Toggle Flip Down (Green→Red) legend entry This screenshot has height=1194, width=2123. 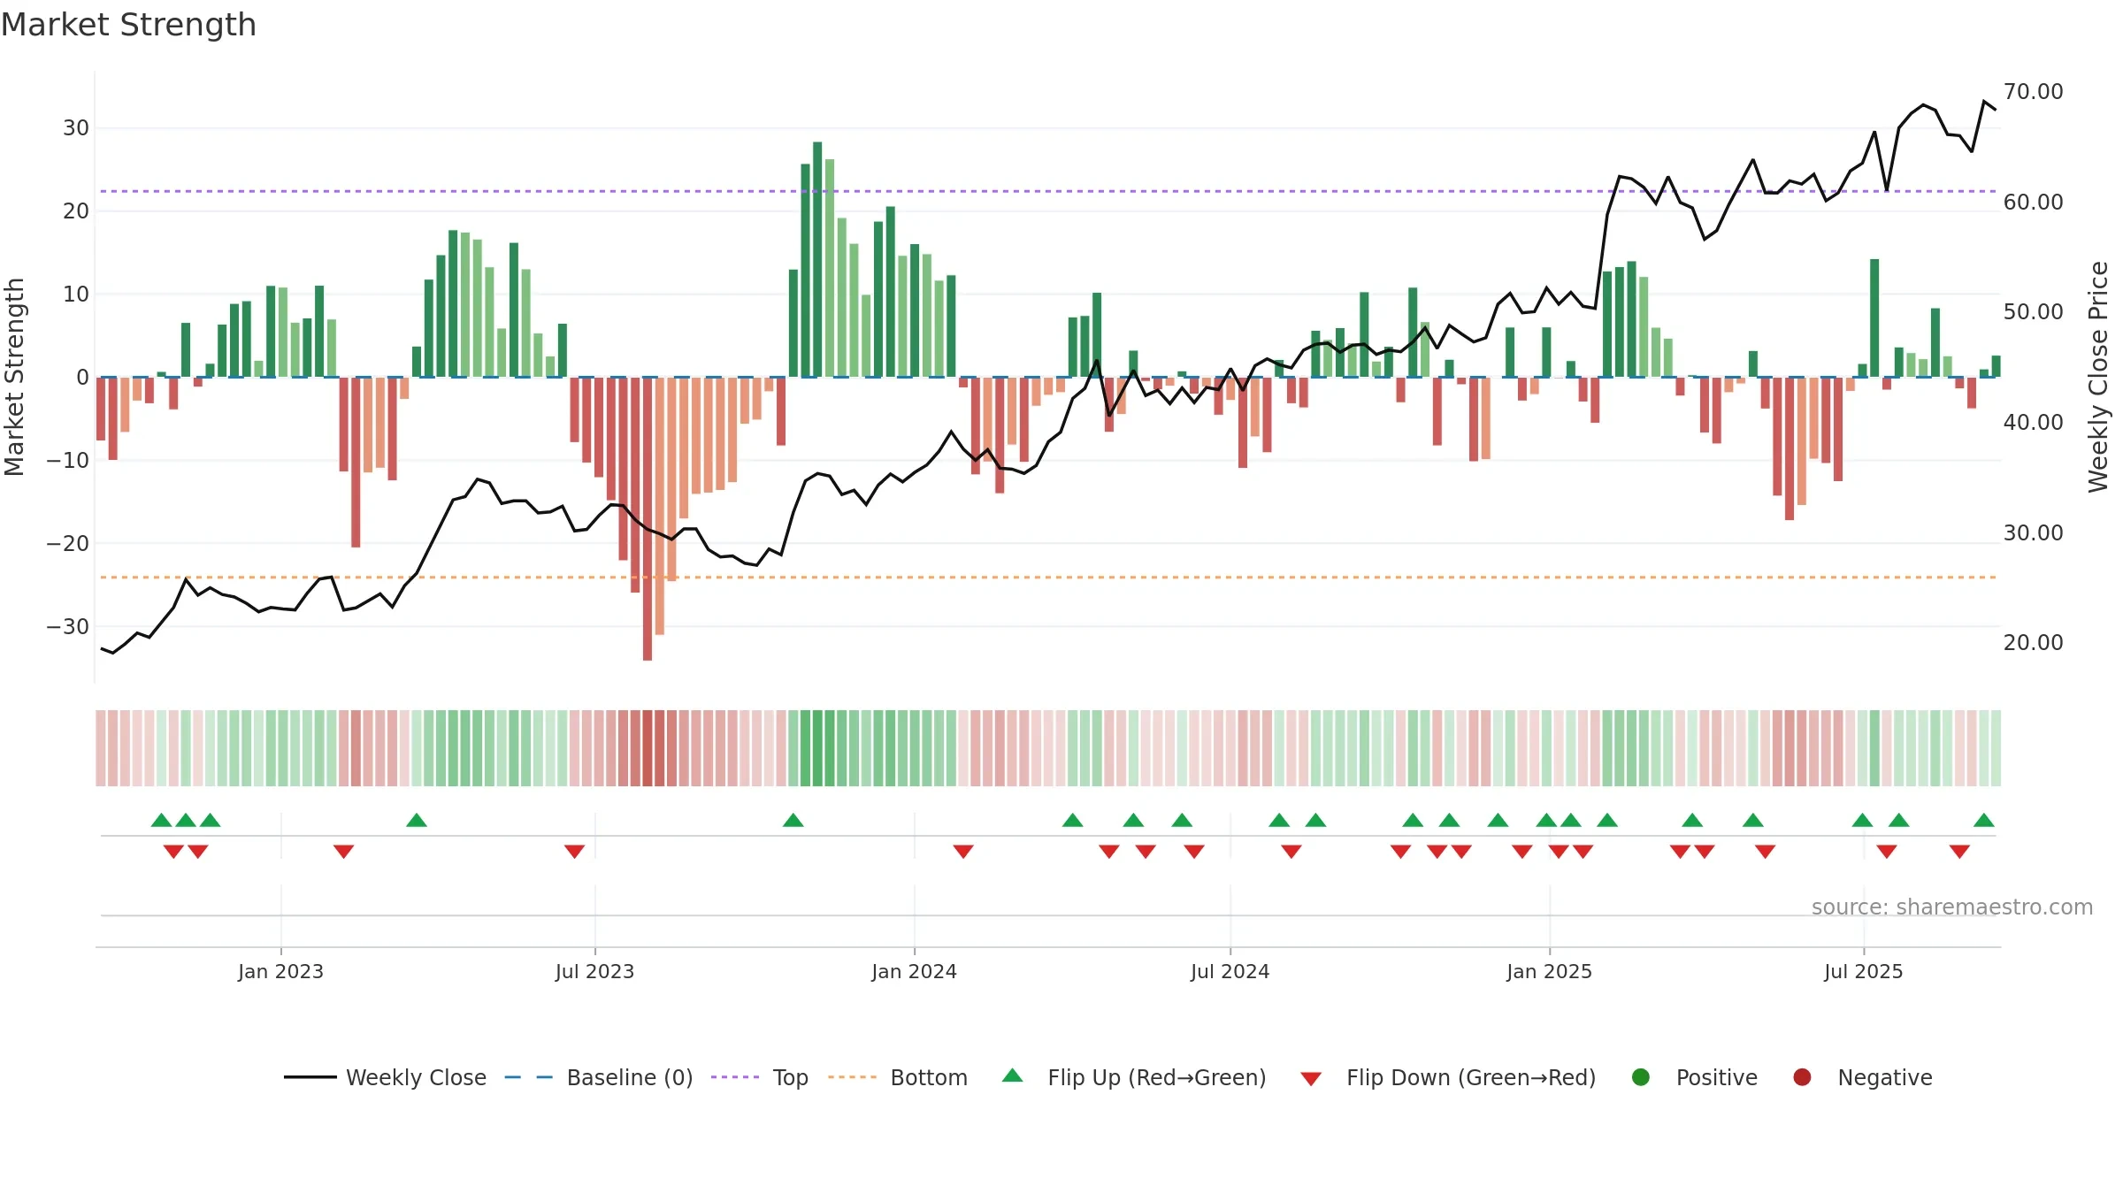click(x=1448, y=1077)
